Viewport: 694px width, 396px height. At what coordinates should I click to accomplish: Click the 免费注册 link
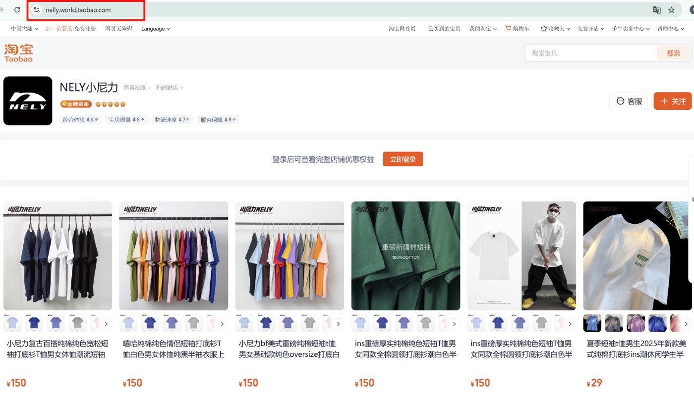click(85, 29)
